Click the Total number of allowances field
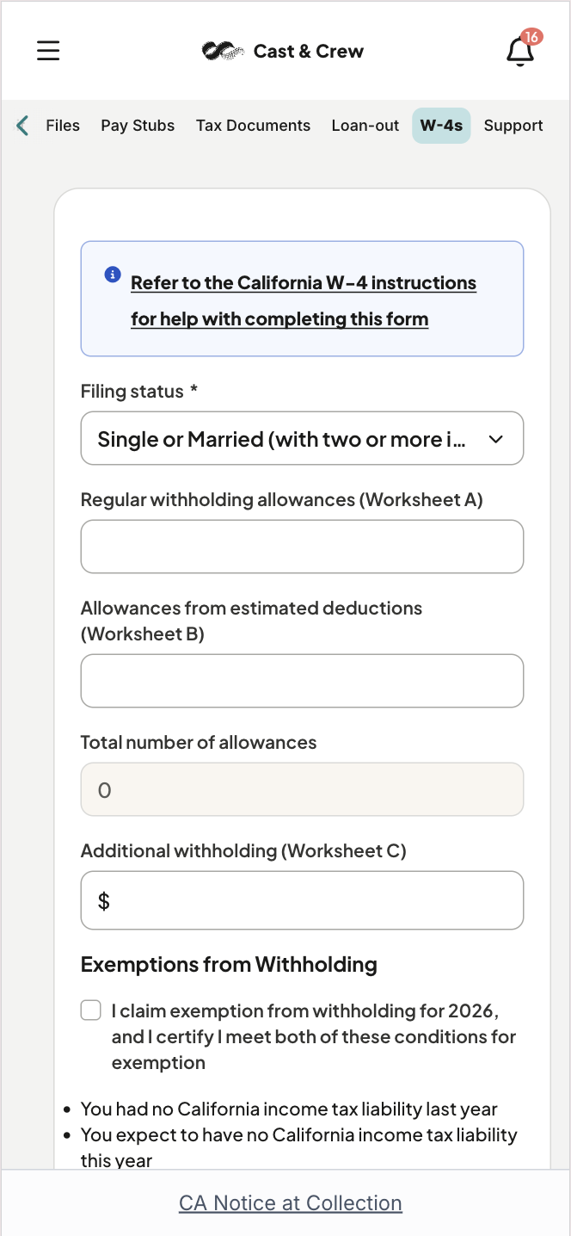This screenshot has height=1236, width=571. pos(302,789)
